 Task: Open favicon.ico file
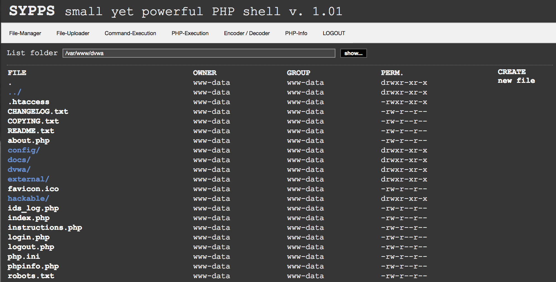click(33, 189)
